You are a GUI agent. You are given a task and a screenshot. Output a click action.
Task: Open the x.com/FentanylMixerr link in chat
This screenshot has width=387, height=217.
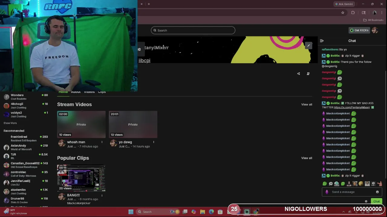(352, 107)
